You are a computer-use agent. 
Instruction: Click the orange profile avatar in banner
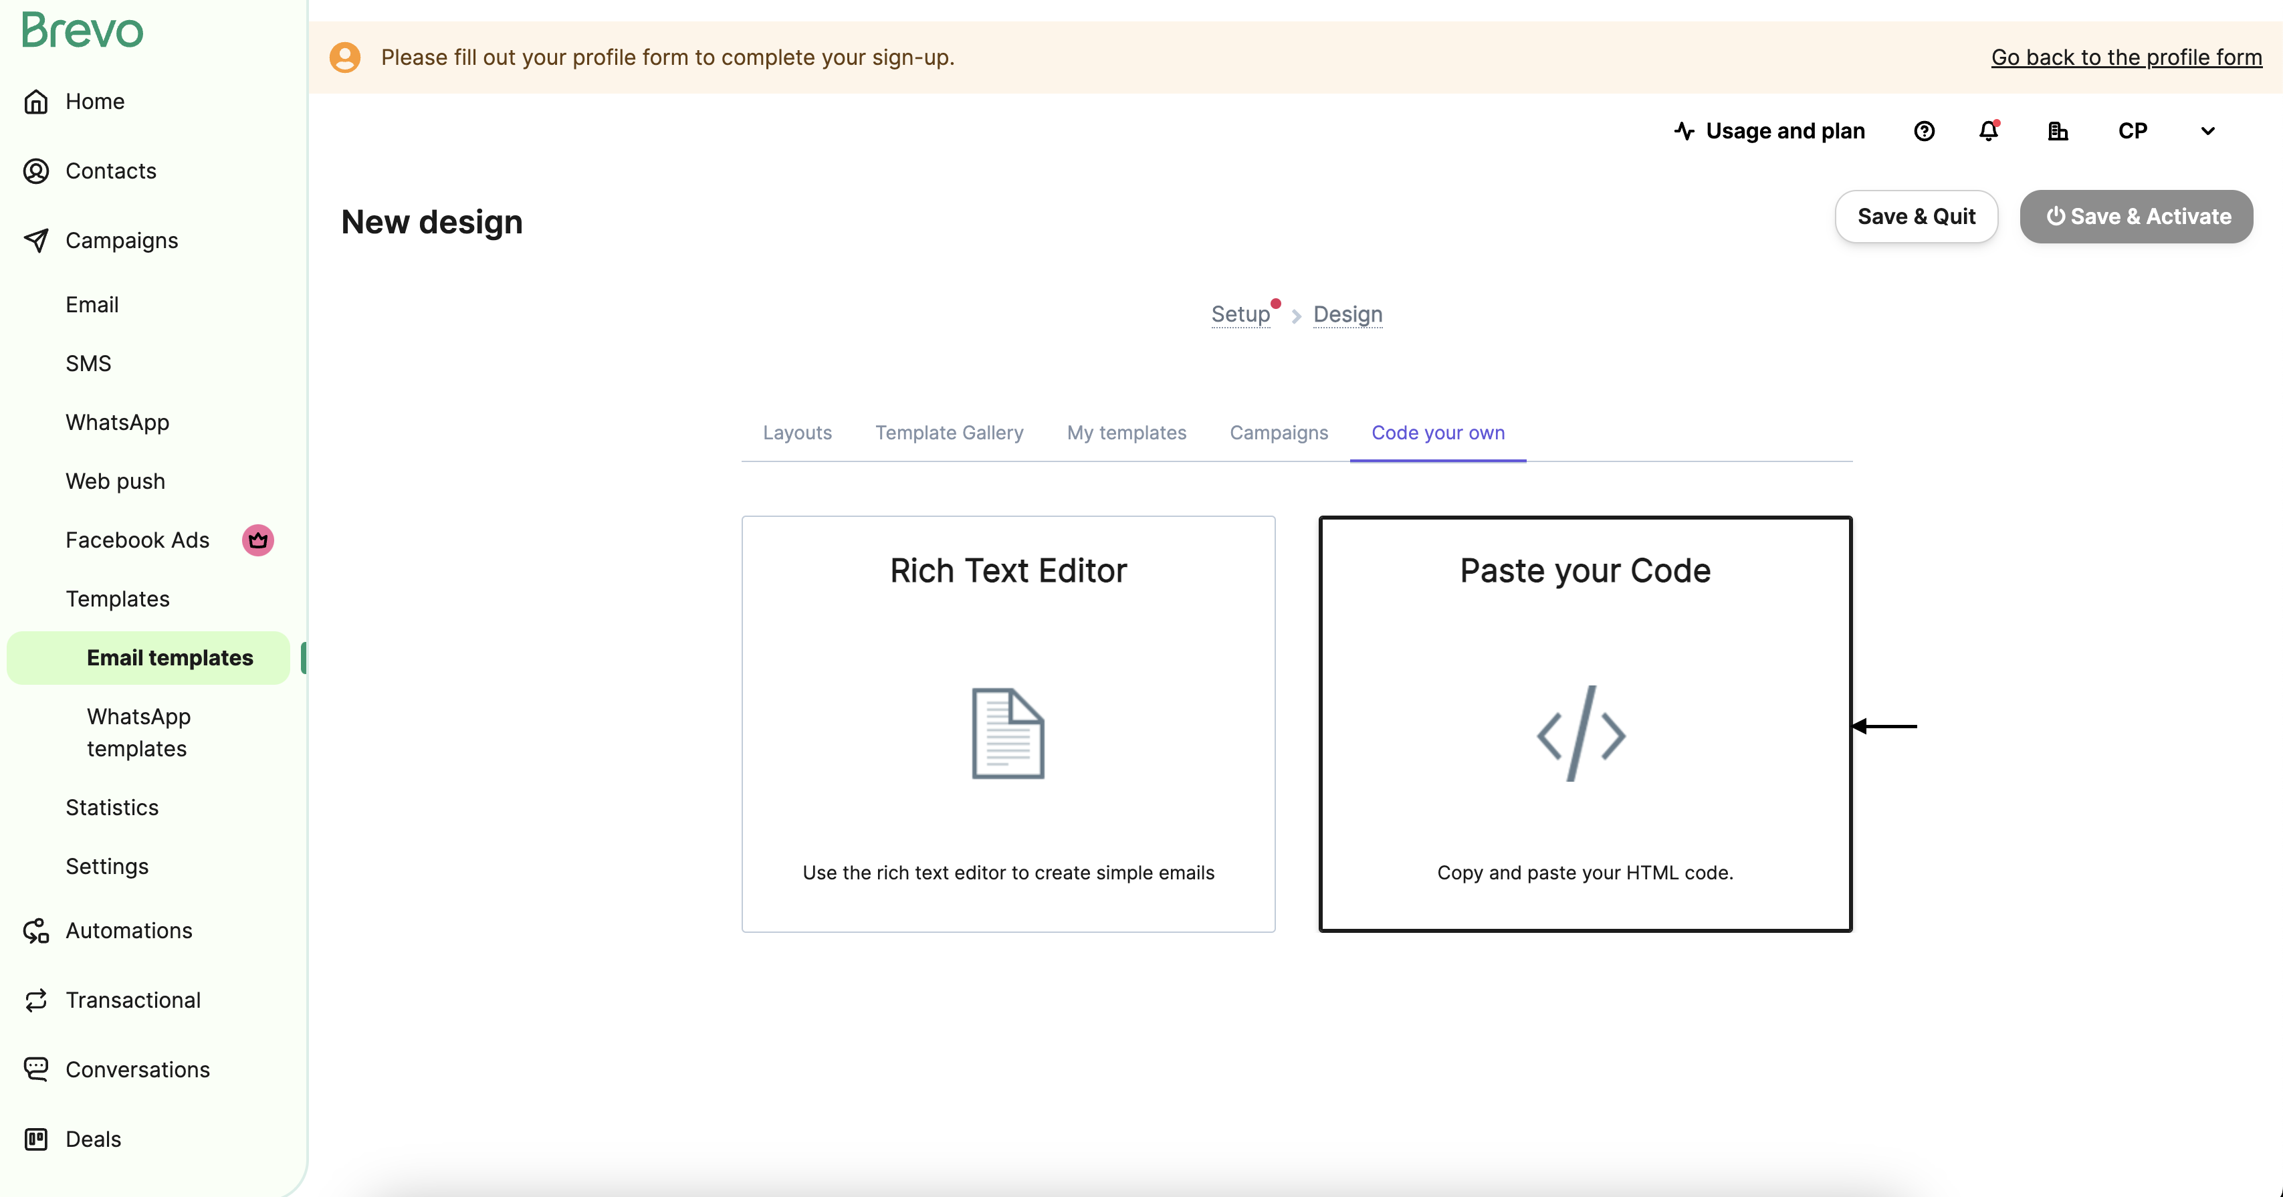[x=345, y=58]
